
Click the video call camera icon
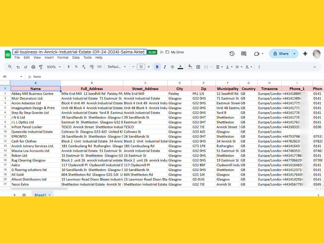[257, 54]
